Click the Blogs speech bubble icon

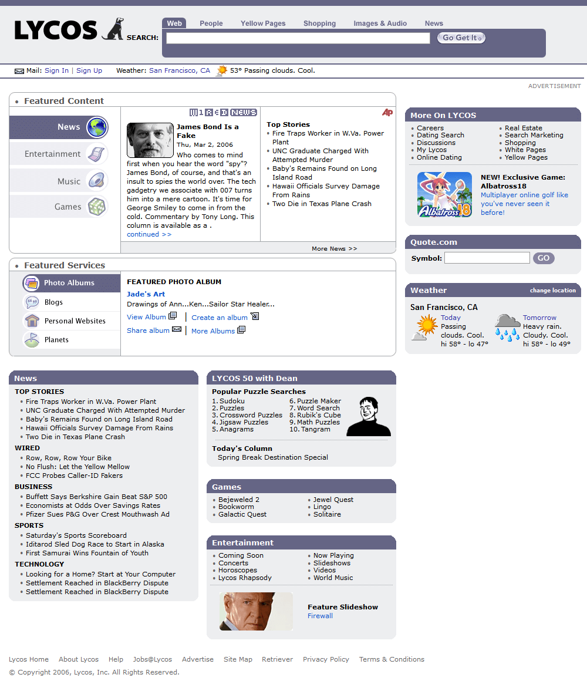(x=32, y=302)
